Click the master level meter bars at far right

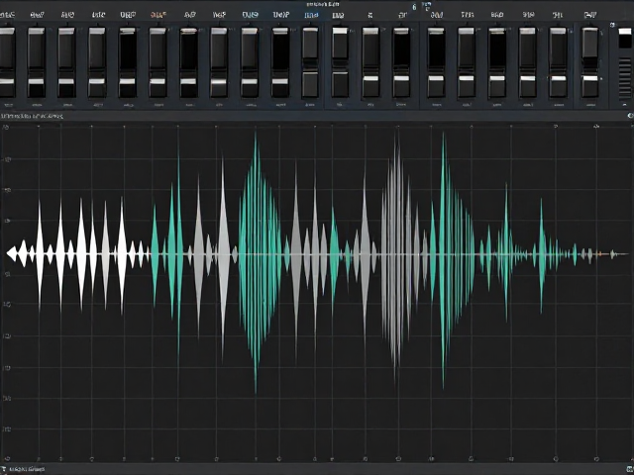(625, 78)
